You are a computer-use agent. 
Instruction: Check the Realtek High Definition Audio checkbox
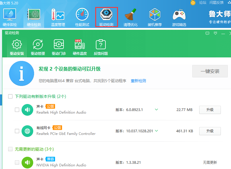(17, 110)
